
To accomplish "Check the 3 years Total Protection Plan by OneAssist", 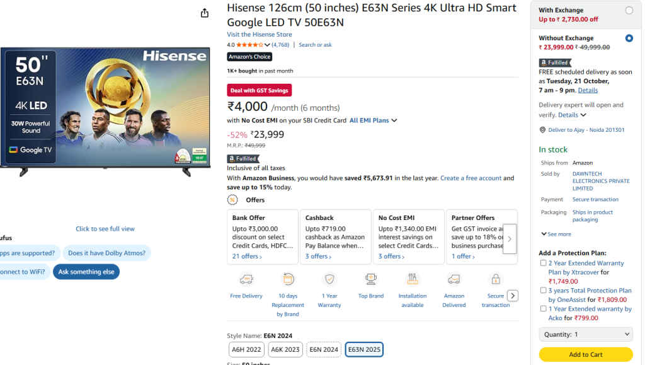I will coord(544,290).
